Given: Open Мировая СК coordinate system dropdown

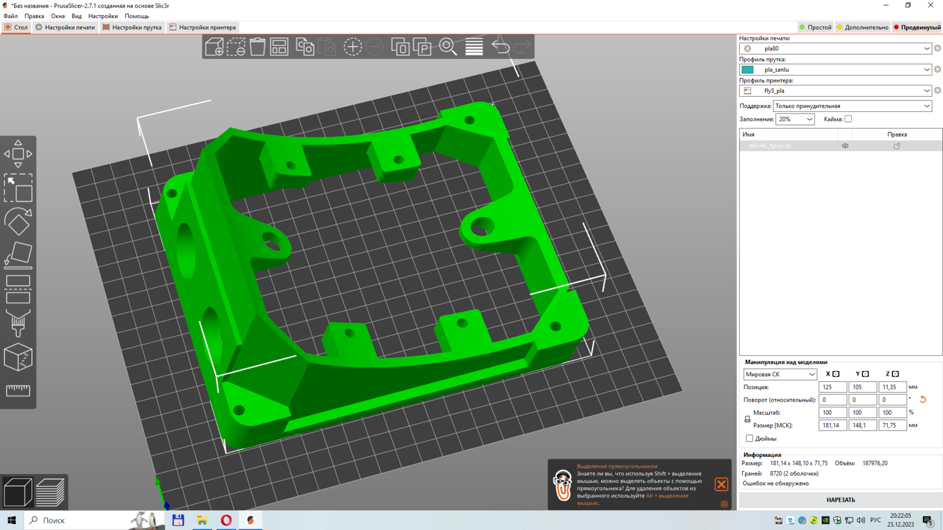Looking at the screenshot, I should pyautogui.click(x=780, y=374).
